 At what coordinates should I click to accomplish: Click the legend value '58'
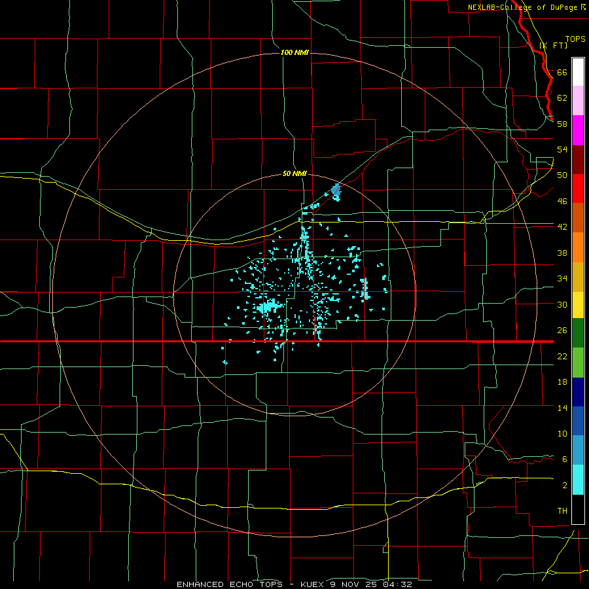point(562,124)
